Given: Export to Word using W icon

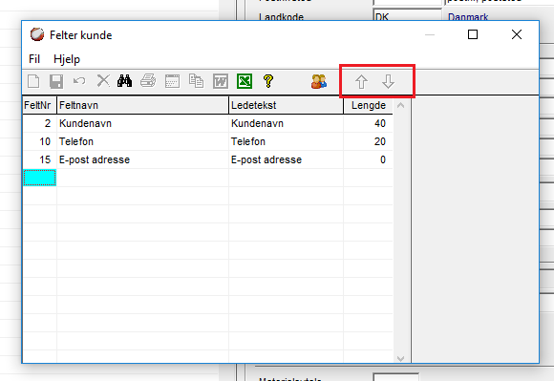Looking at the screenshot, I should 221,81.
